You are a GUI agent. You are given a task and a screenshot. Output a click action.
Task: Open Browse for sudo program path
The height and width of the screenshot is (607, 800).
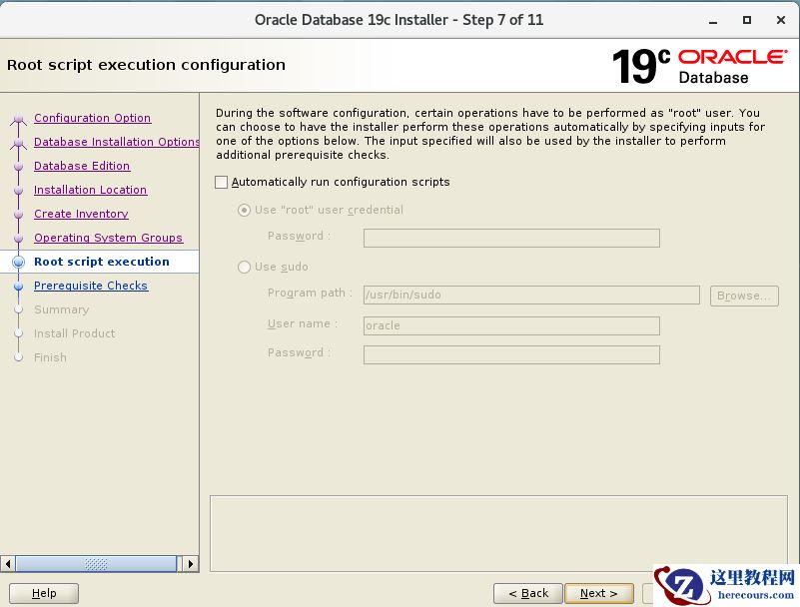pos(744,296)
